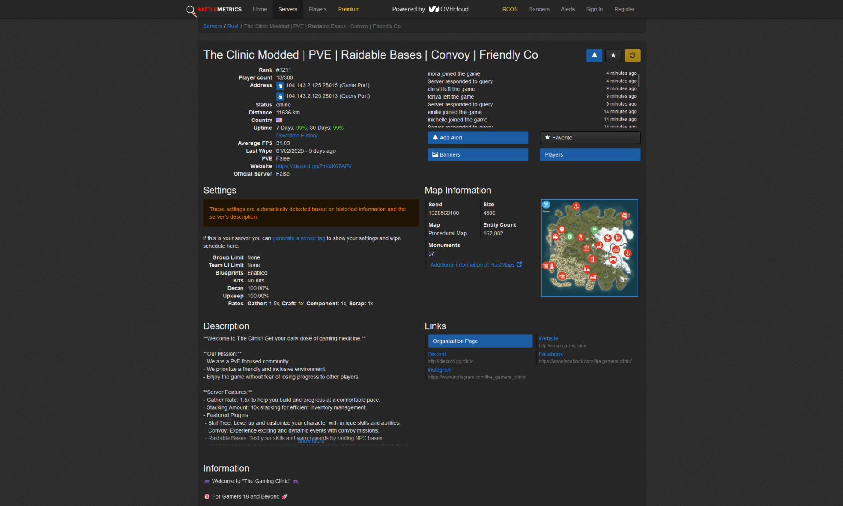Click the 'mora joined the game' entry
This screenshot has width=843, height=506.
coord(454,74)
